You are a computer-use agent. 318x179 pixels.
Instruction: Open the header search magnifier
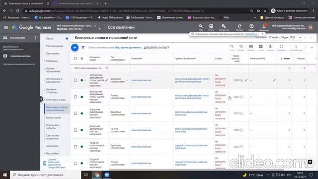tap(201, 27)
